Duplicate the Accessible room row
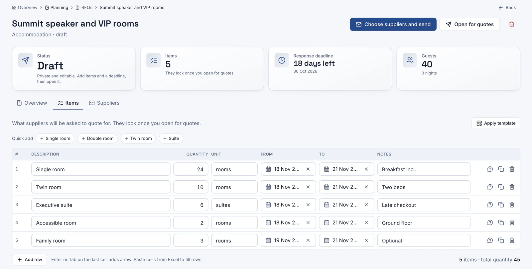 coord(501,223)
